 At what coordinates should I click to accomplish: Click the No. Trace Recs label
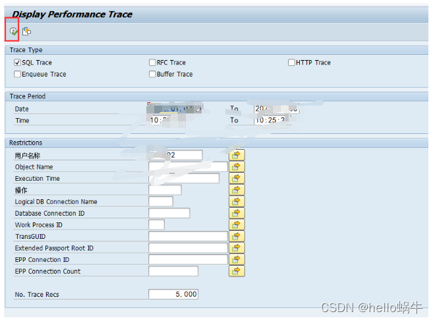pyautogui.click(x=37, y=294)
